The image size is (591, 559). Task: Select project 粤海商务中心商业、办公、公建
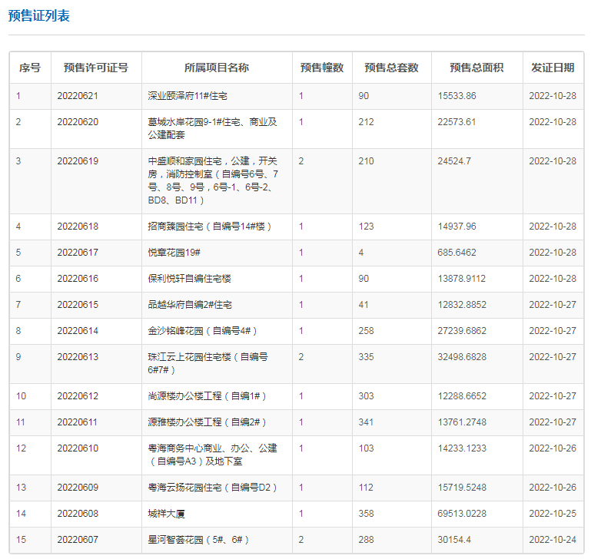(x=213, y=455)
